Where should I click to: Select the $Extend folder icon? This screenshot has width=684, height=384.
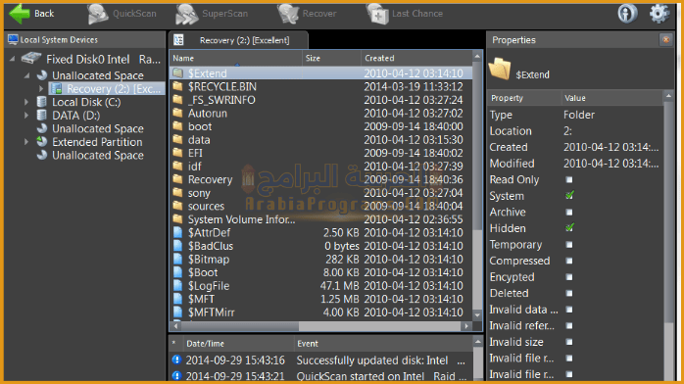[x=177, y=72]
